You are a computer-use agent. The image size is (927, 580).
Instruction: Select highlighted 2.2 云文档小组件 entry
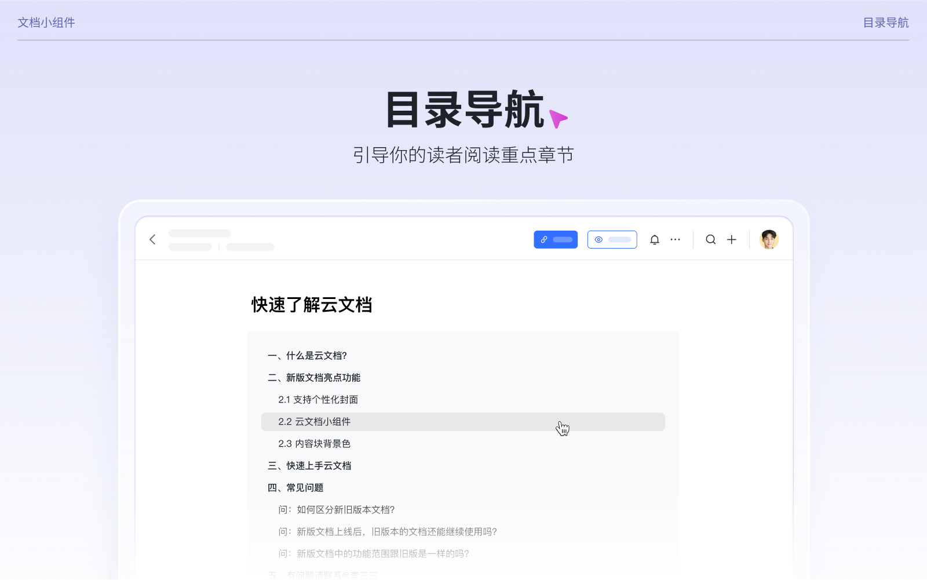(315, 422)
